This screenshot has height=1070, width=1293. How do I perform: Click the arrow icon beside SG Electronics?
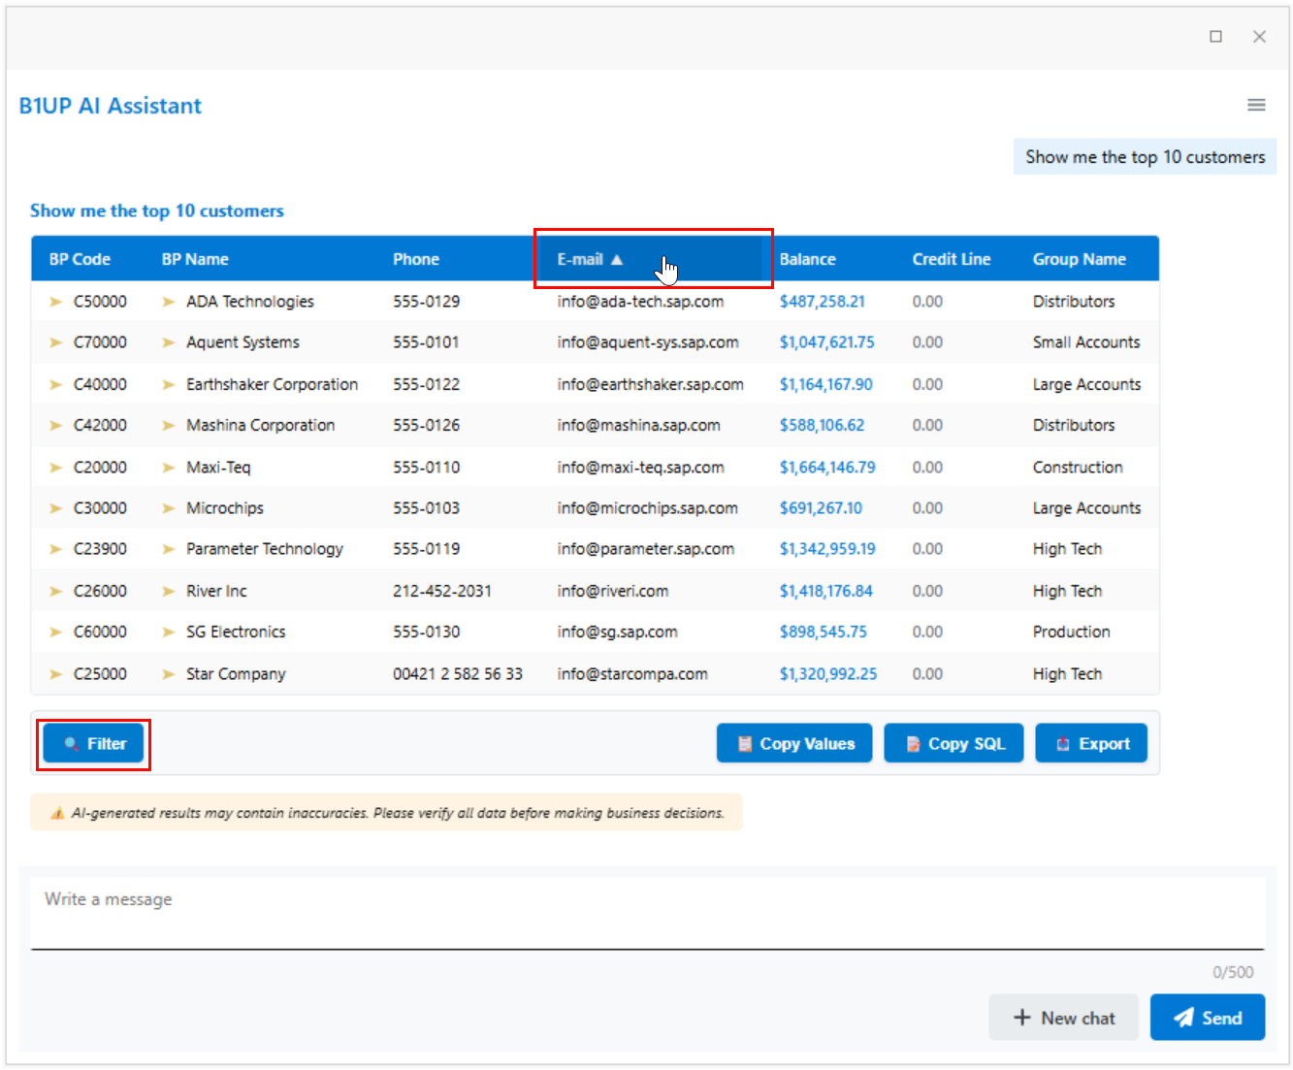coord(169,632)
